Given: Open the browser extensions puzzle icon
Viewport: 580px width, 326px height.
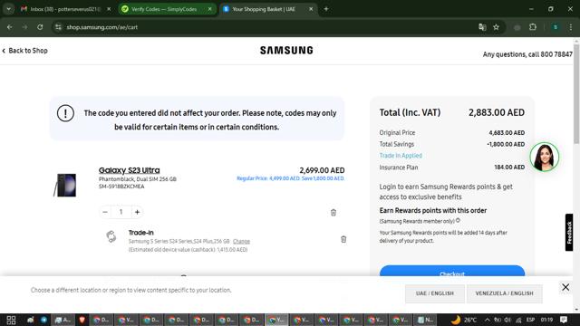Looking at the screenshot, I should coord(533,27).
